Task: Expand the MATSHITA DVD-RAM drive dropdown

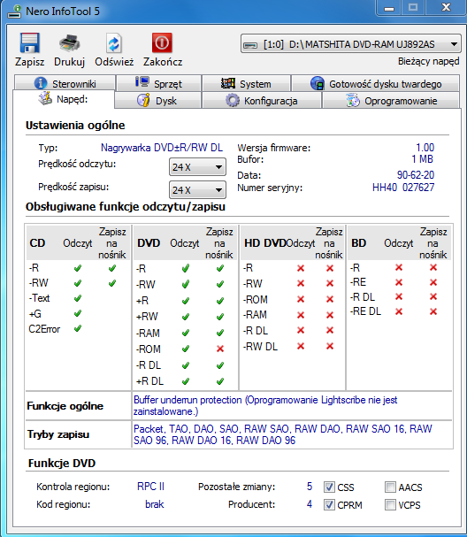Action: (350, 44)
